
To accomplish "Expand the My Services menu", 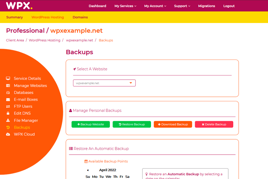I will [125, 6].
